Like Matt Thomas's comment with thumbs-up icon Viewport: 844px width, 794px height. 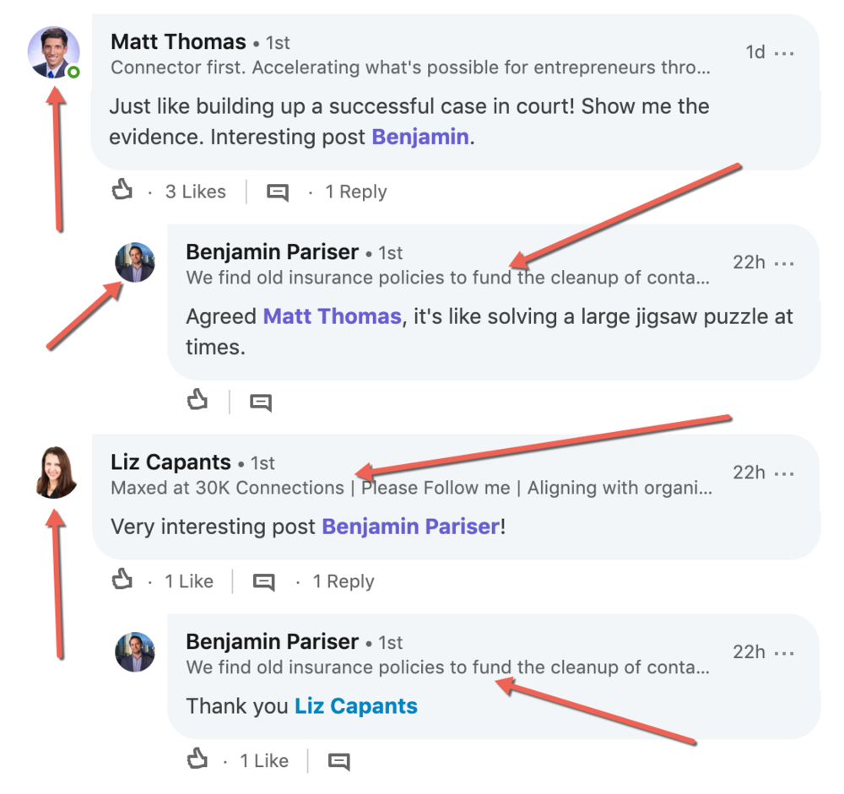click(123, 192)
